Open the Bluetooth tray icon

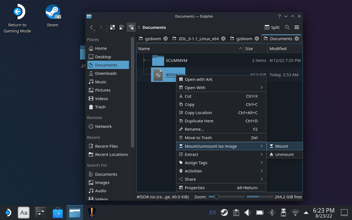(x=272, y=212)
